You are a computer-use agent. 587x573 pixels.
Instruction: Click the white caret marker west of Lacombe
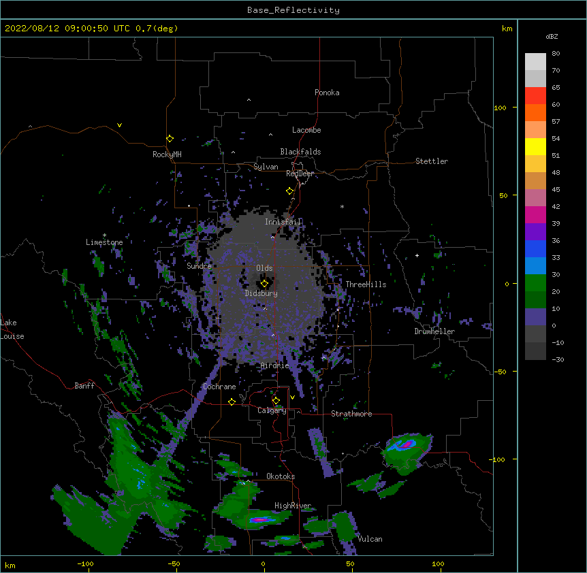point(270,134)
